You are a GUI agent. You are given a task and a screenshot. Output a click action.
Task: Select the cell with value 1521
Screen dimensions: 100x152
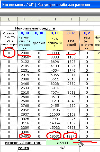[71, 66]
